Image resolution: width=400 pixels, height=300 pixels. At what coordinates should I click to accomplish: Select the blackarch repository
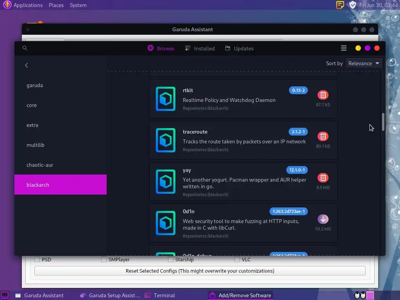61,185
